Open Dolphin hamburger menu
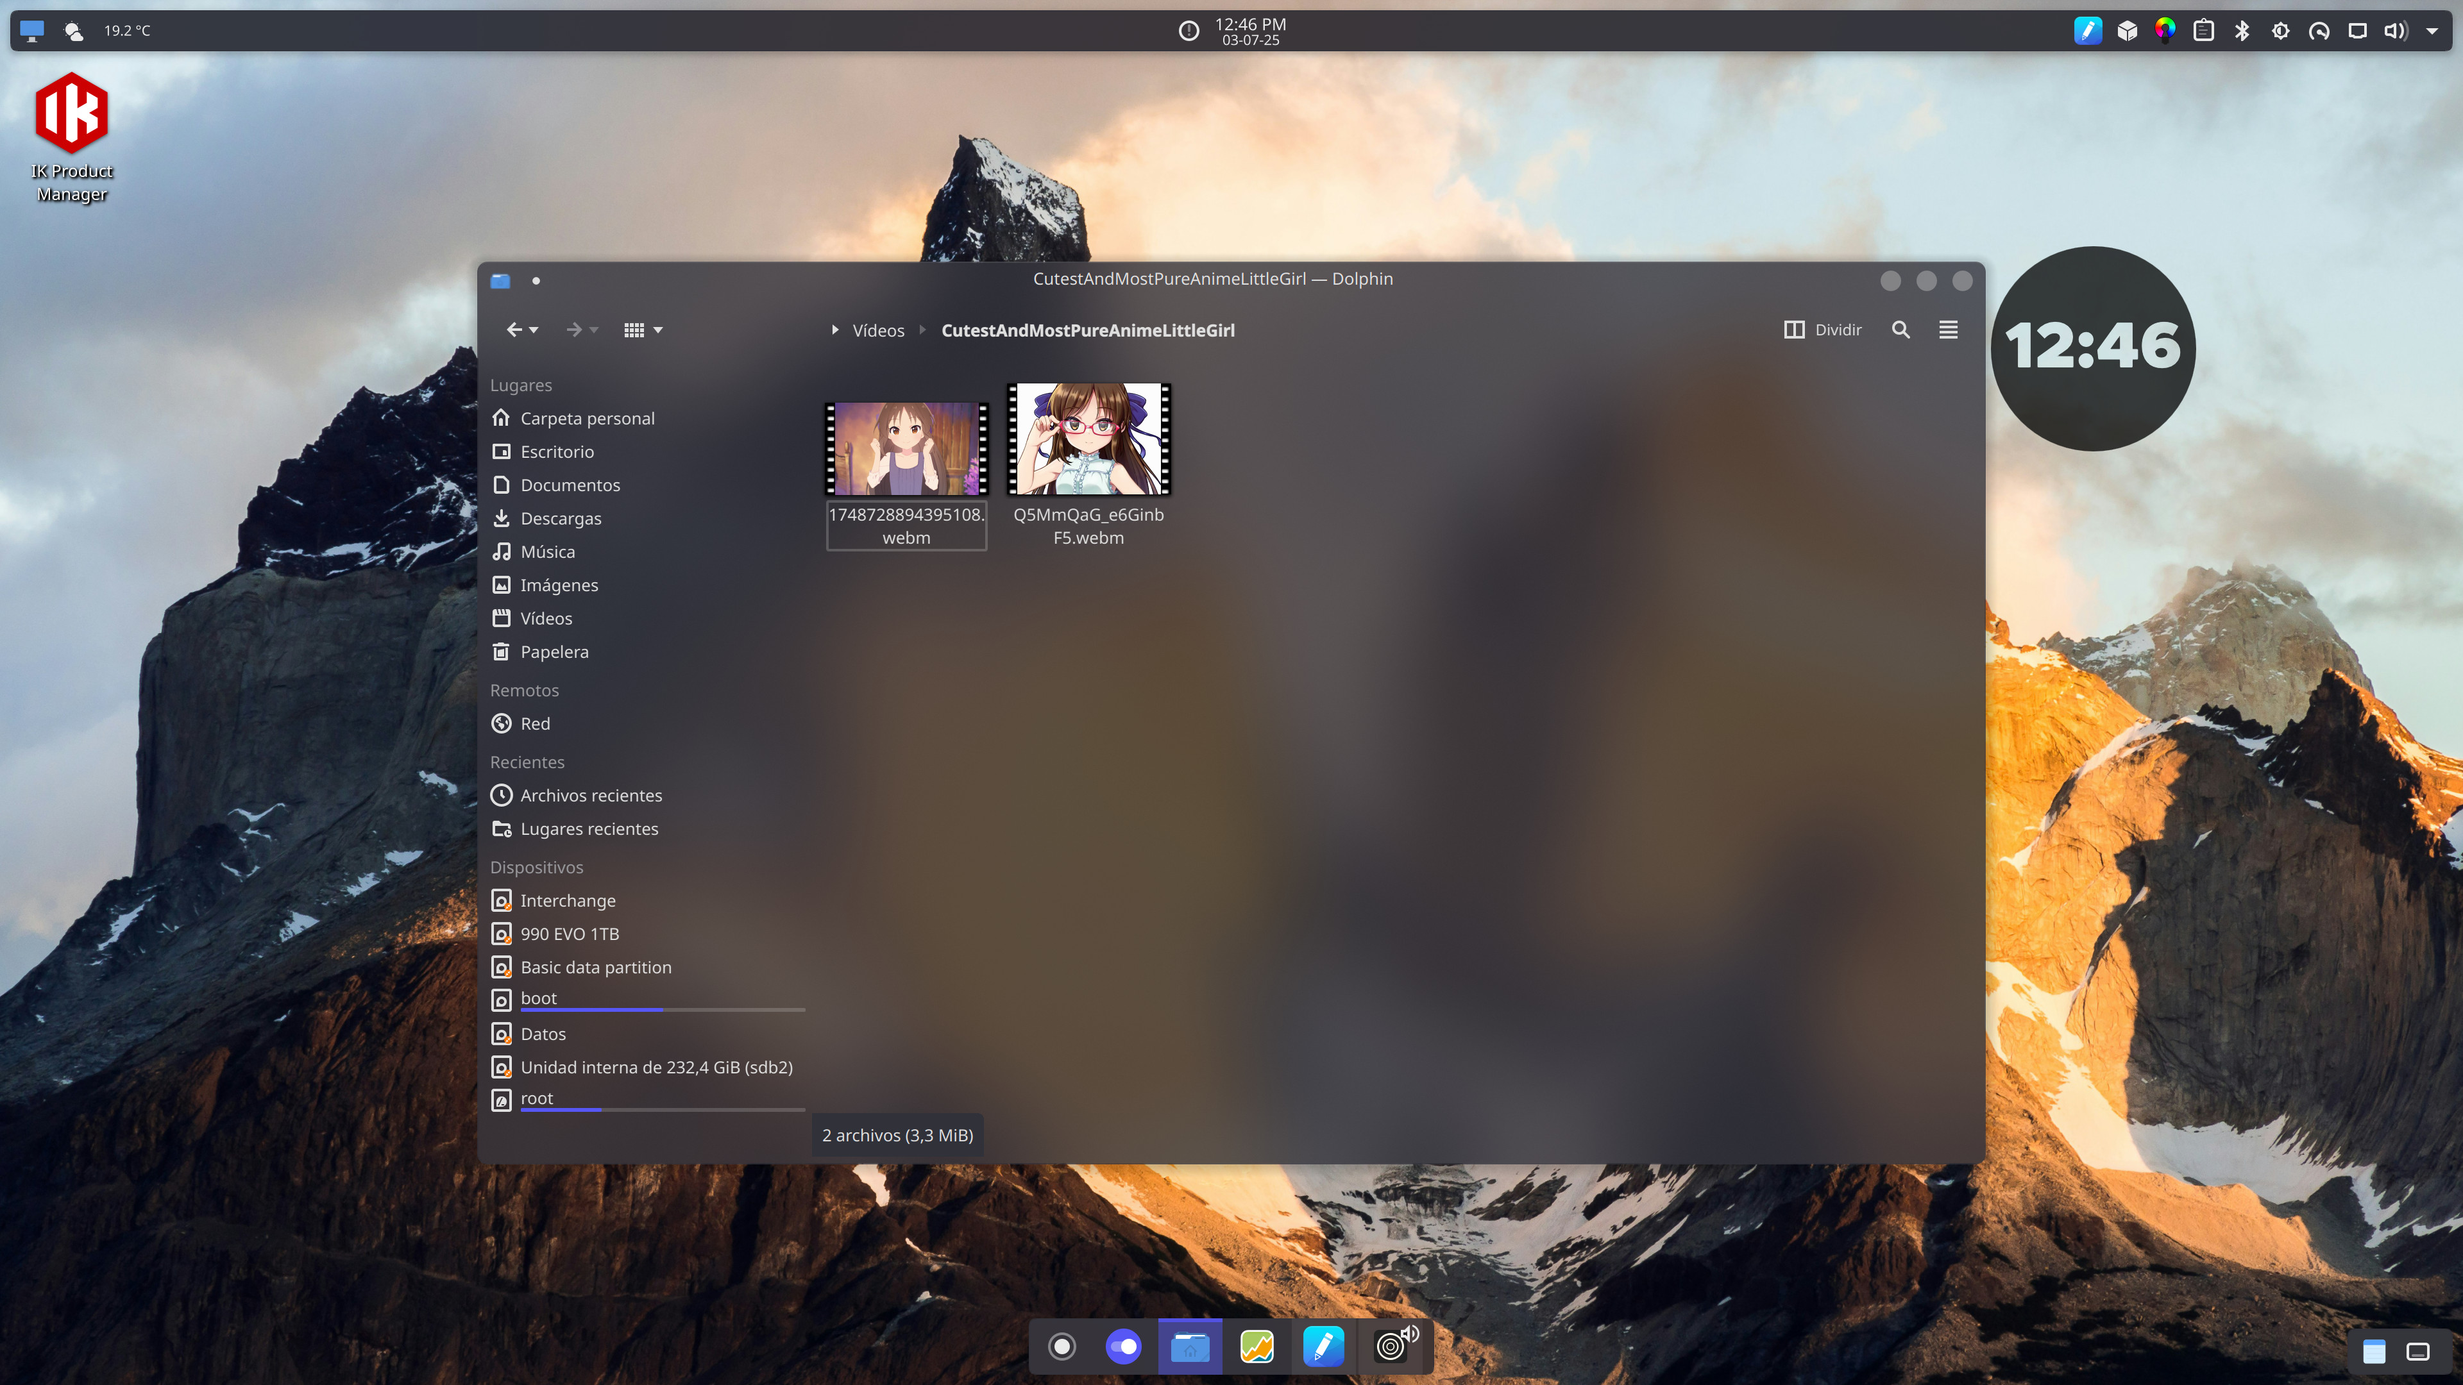The height and width of the screenshot is (1385, 2463). coord(1949,330)
